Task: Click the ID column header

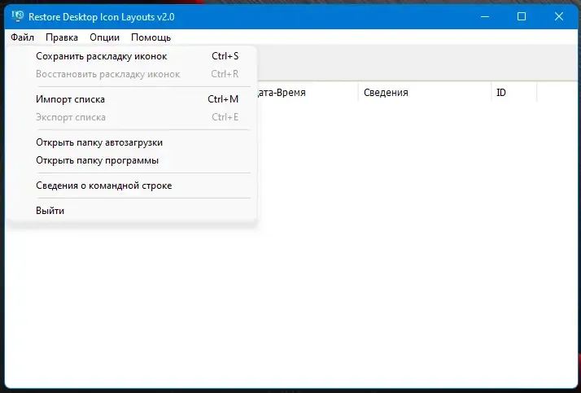Action: click(513, 92)
